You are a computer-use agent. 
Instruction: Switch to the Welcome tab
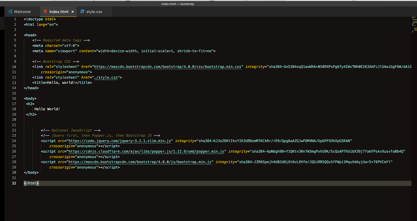coord(22,12)
